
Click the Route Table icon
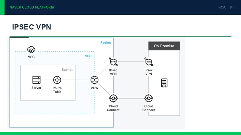click(x=57, y=80)
